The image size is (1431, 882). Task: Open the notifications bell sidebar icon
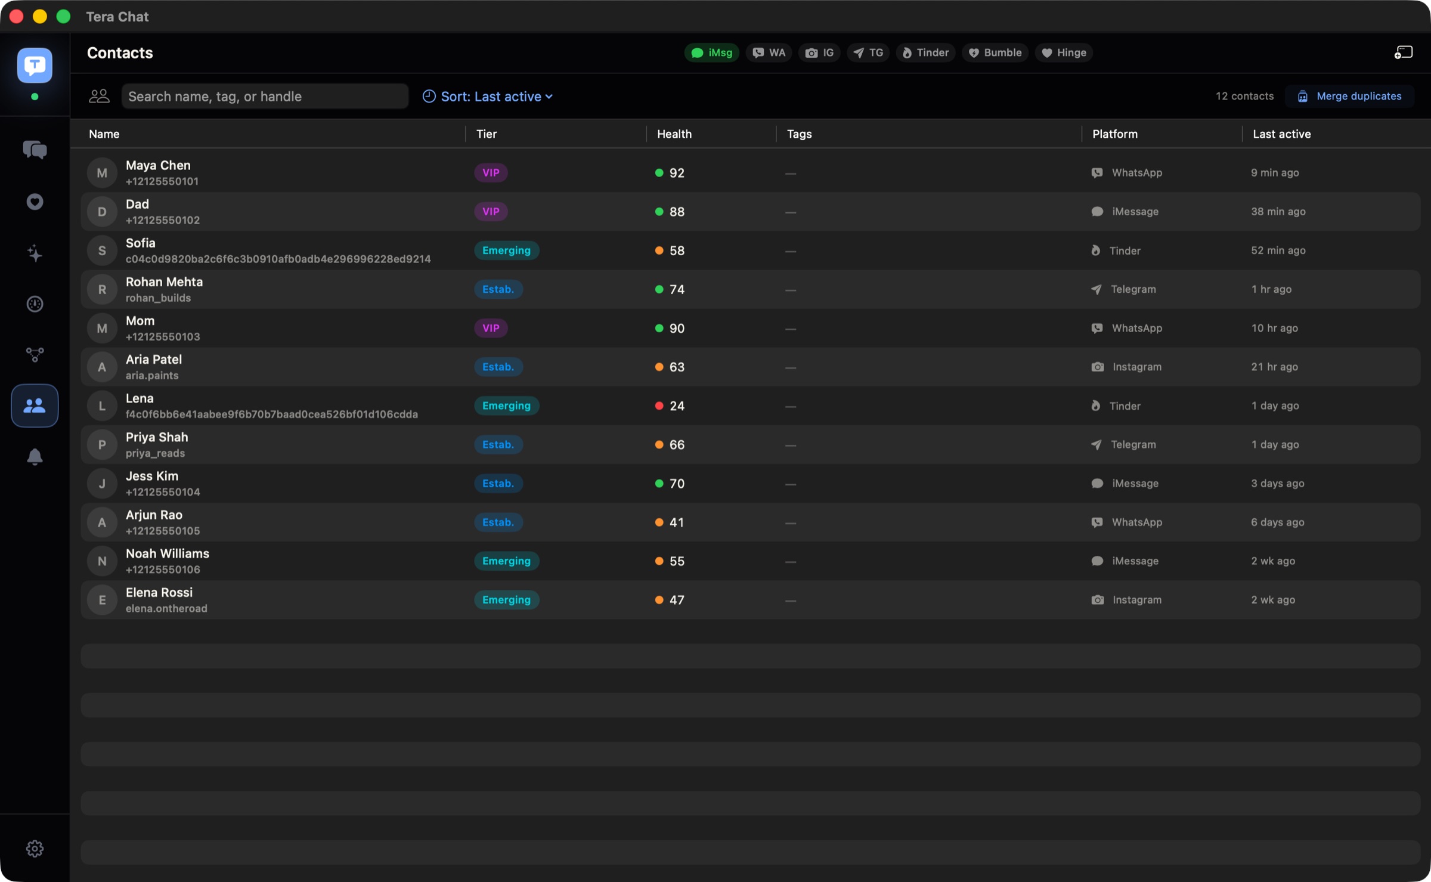[x=35, y=457]
